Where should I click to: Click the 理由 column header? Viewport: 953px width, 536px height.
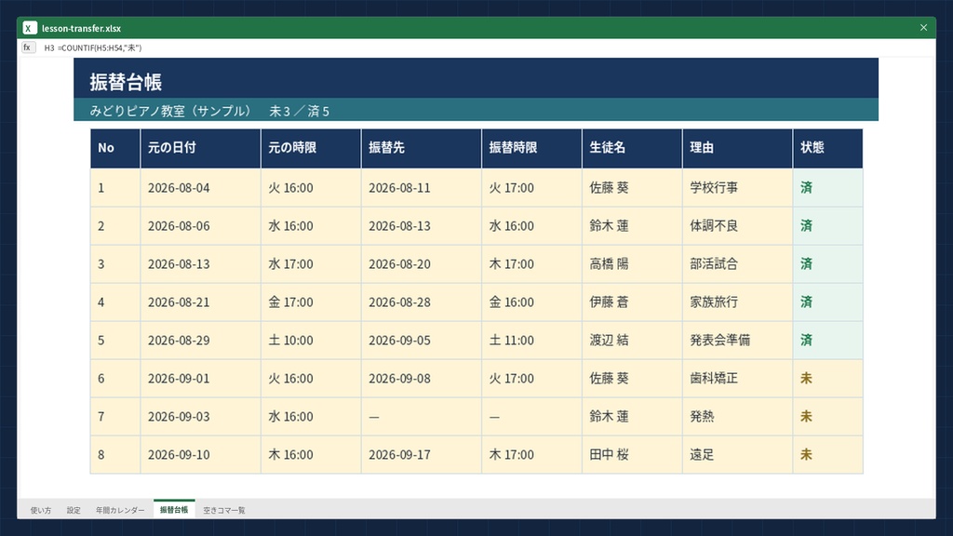tap(738, 148)
